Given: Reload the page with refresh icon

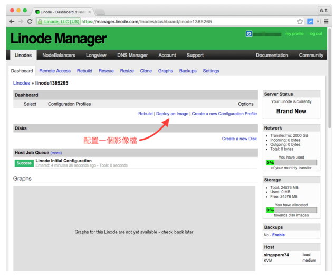Looking at the screenshot, I should point(30,22).
